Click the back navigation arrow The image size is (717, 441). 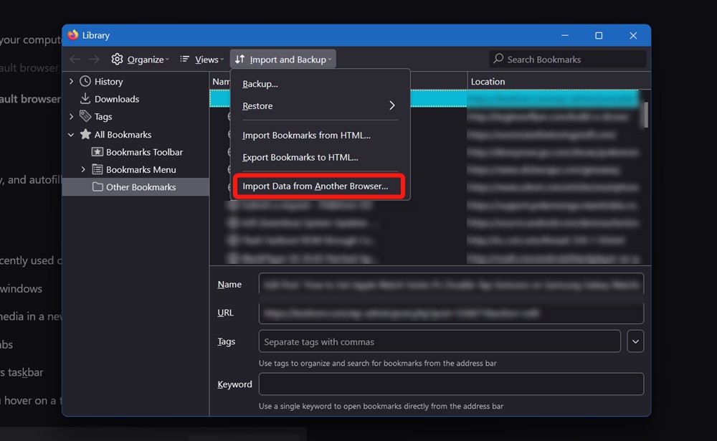[x=75, y=60]
